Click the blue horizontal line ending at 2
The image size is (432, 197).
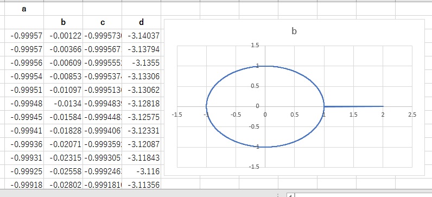click(353, 106)
